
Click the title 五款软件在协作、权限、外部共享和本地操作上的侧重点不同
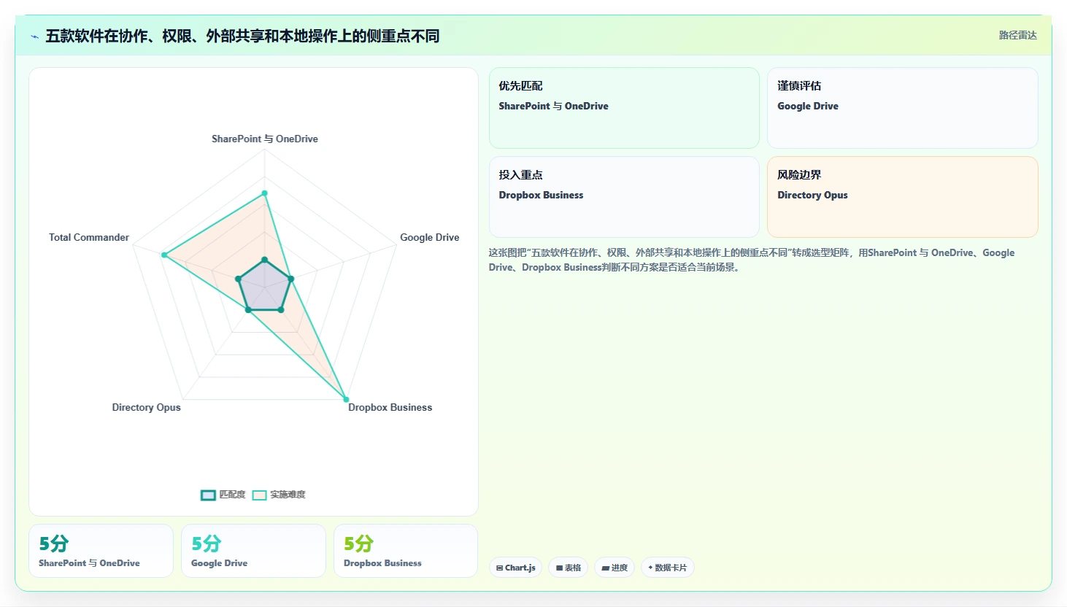pyautogui.click(x=242, y=36)
